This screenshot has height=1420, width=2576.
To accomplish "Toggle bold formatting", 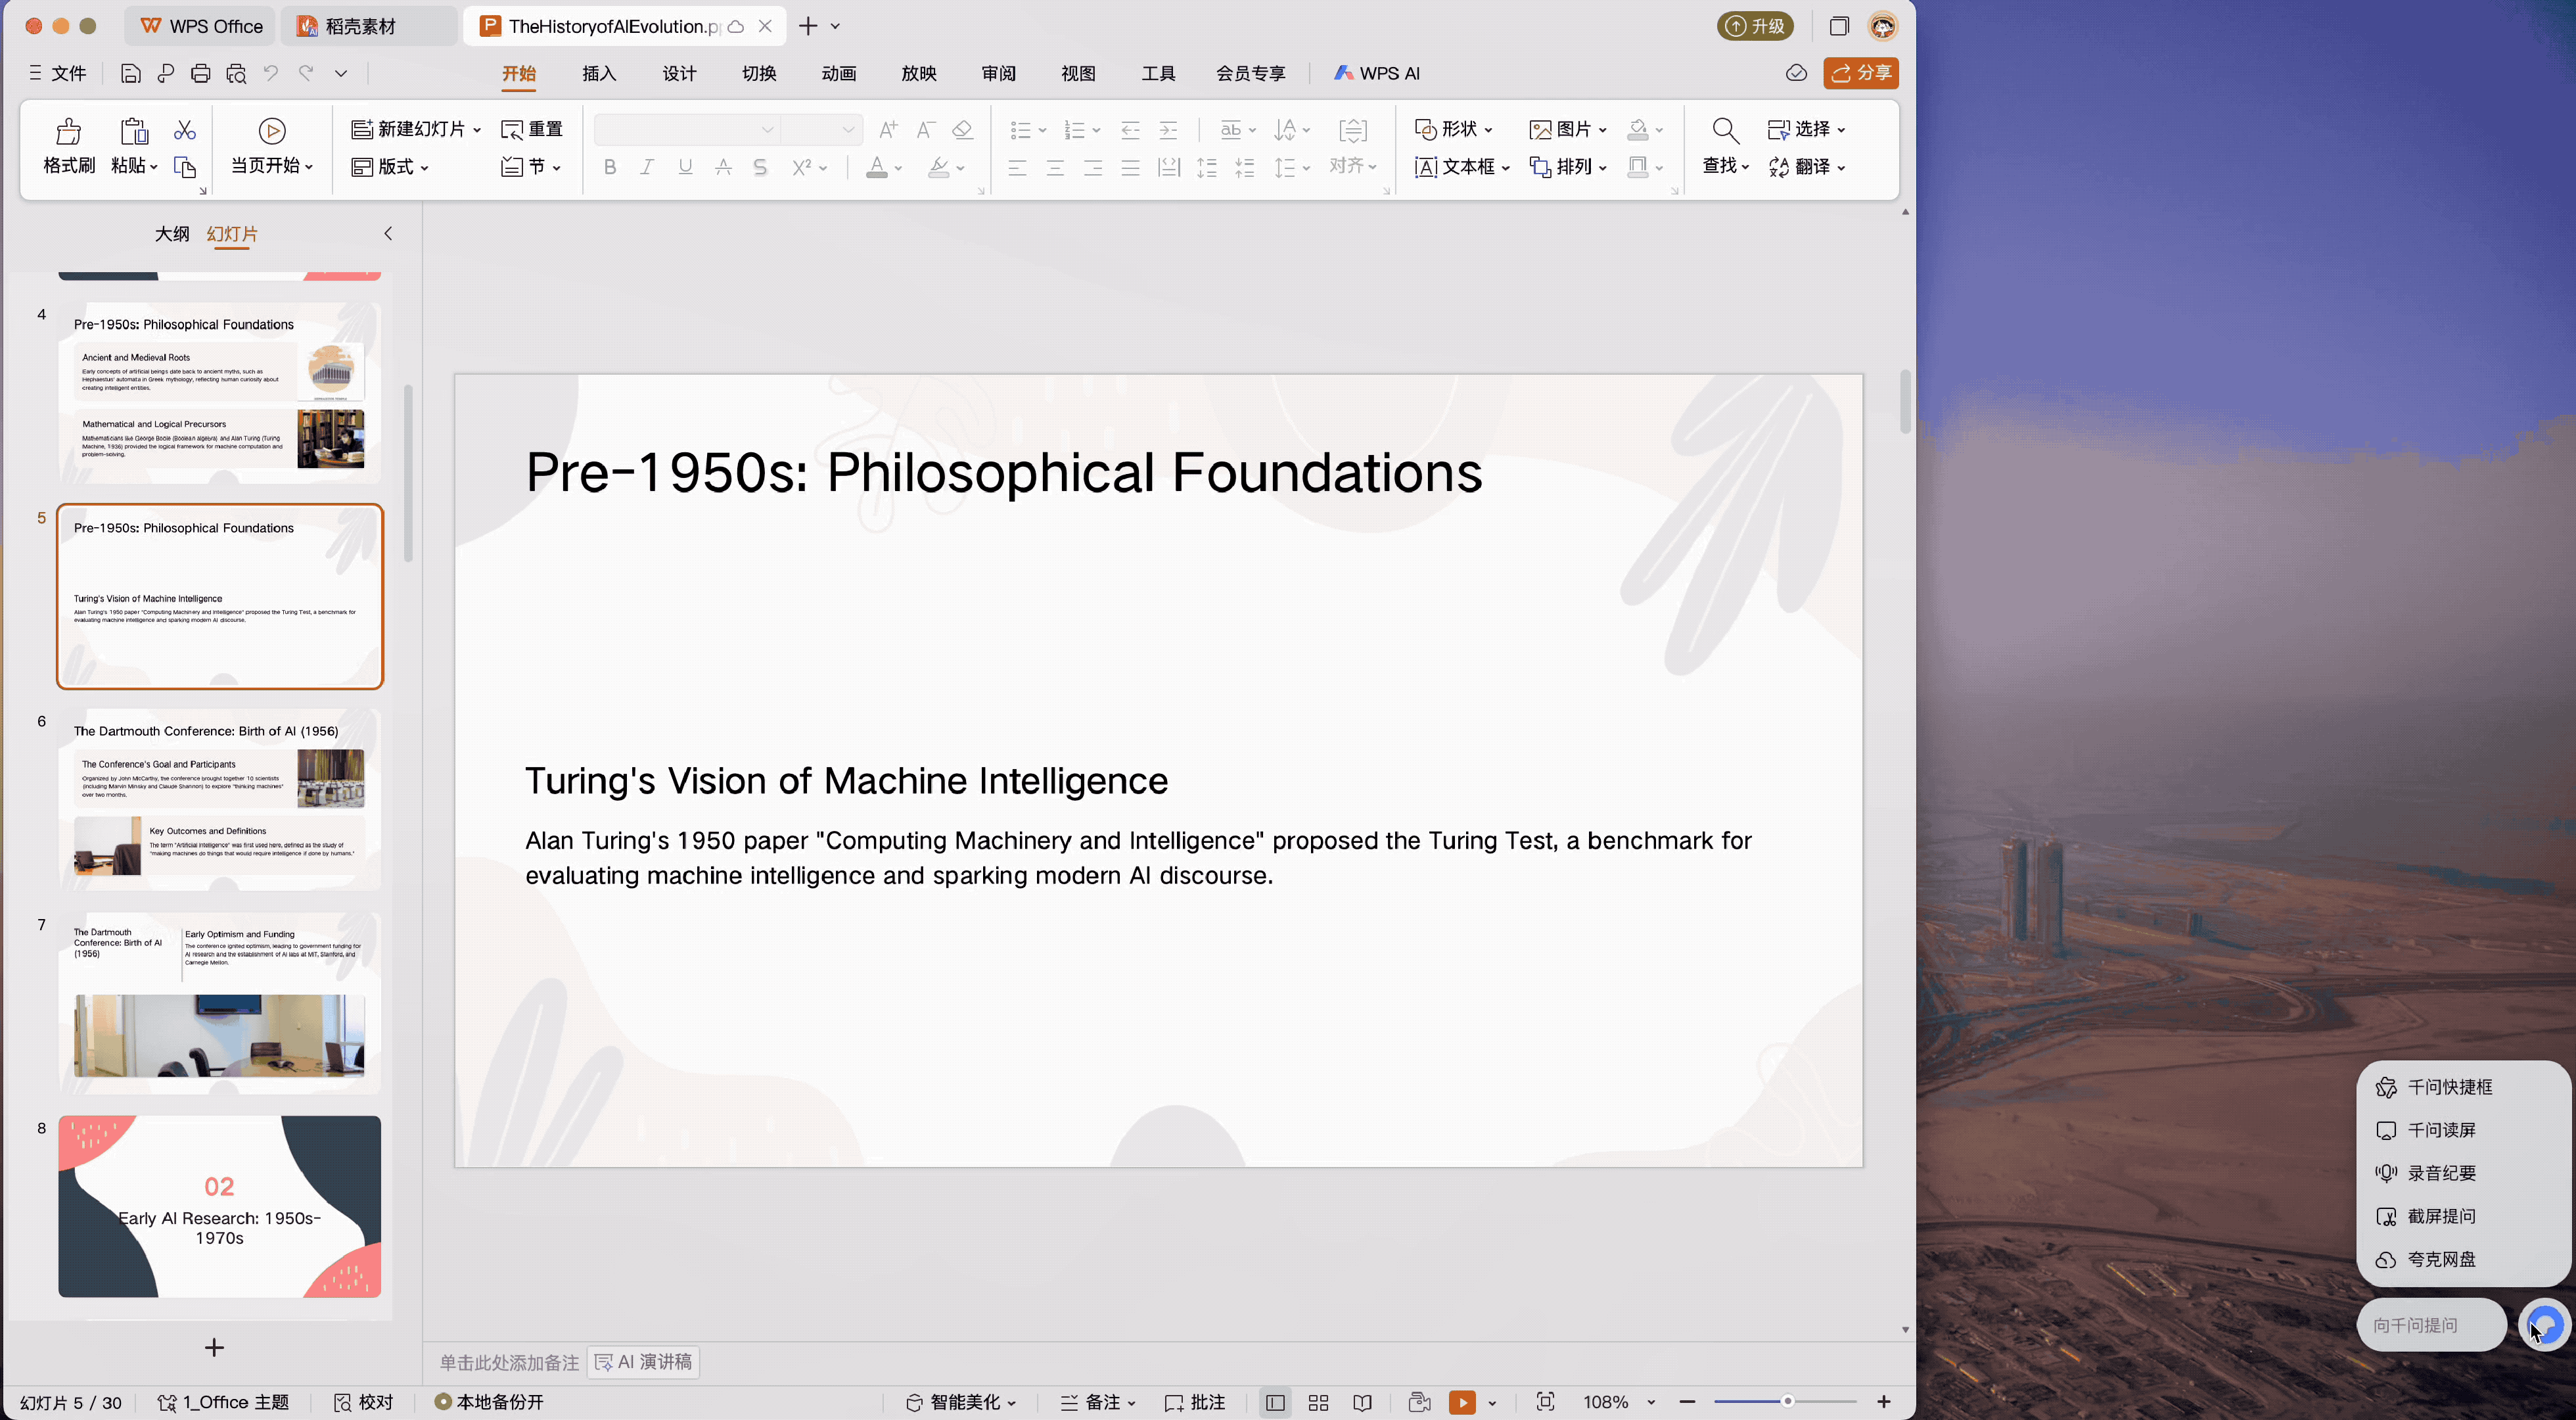I will pos(610,167).
